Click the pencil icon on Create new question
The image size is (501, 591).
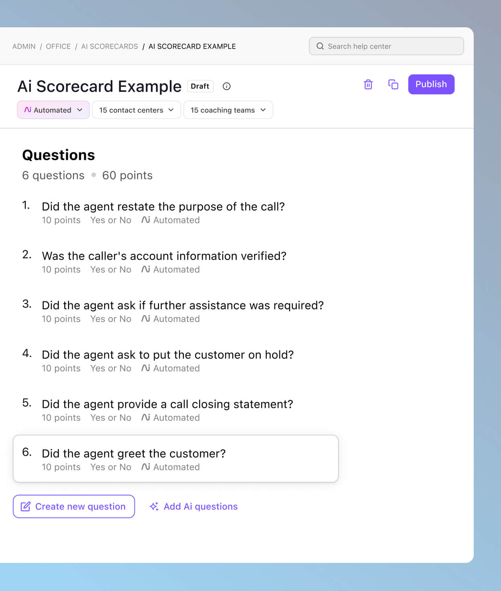pos(25,506)
